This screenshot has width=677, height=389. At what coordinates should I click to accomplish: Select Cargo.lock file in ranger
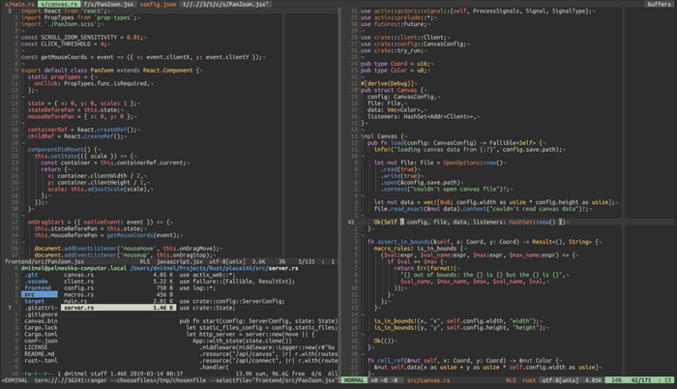(x=40, y=328)
